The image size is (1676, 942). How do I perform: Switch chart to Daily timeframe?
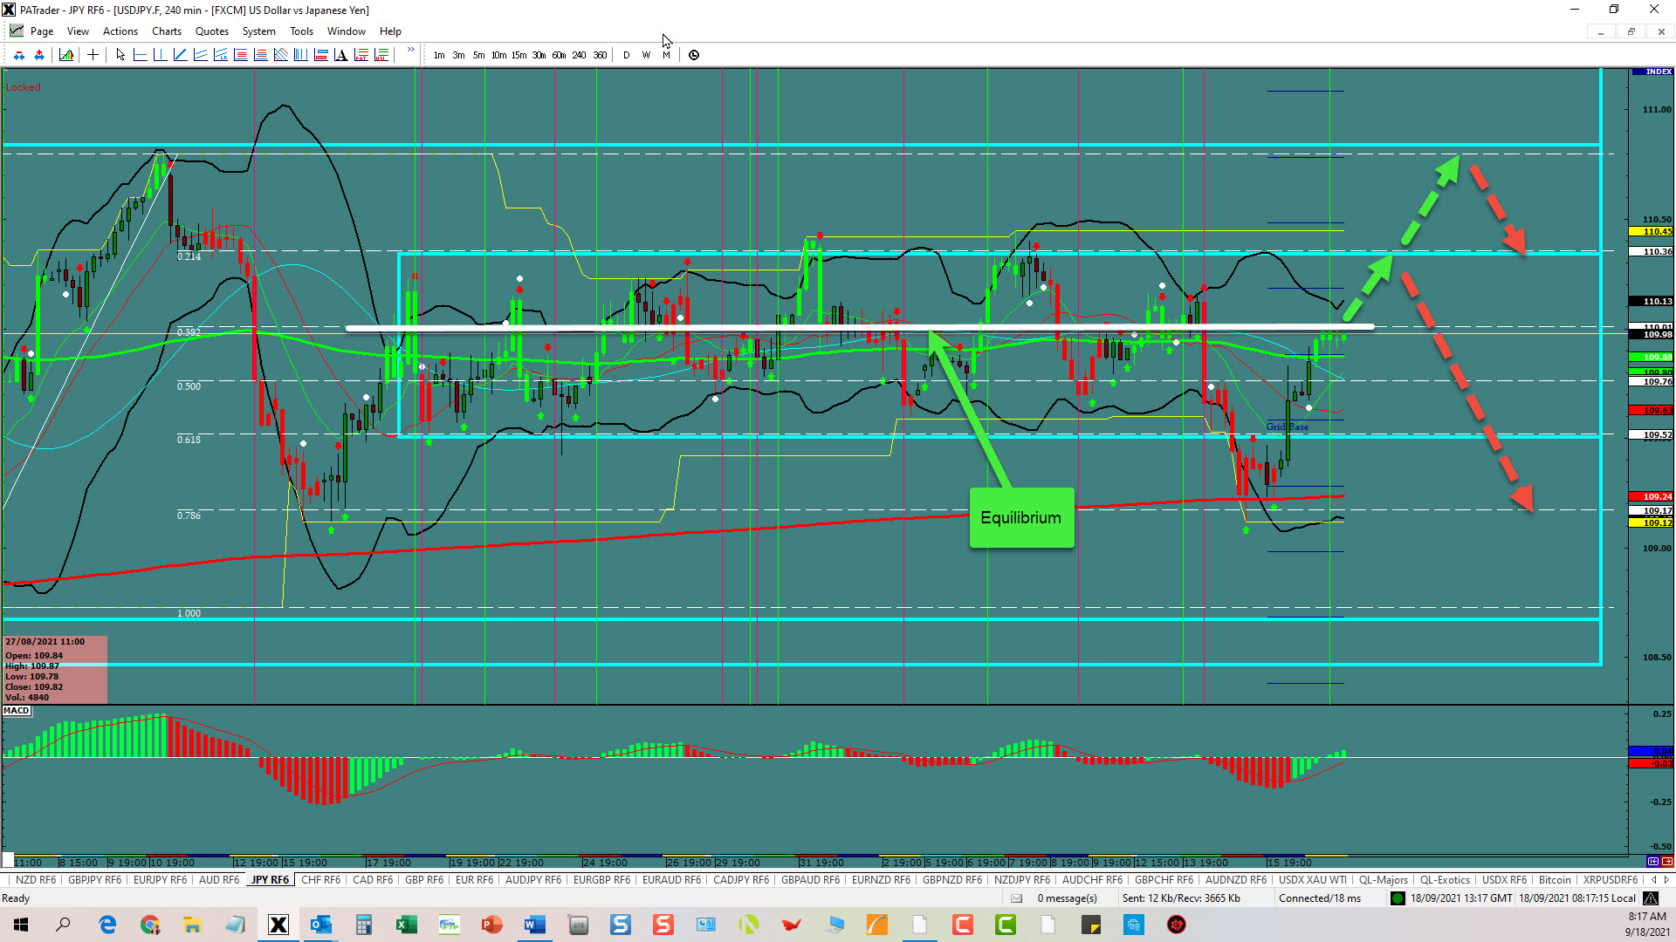coord(626,55)
